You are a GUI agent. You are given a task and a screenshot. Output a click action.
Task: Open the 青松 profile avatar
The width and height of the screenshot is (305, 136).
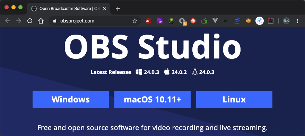tap(286, 21)
